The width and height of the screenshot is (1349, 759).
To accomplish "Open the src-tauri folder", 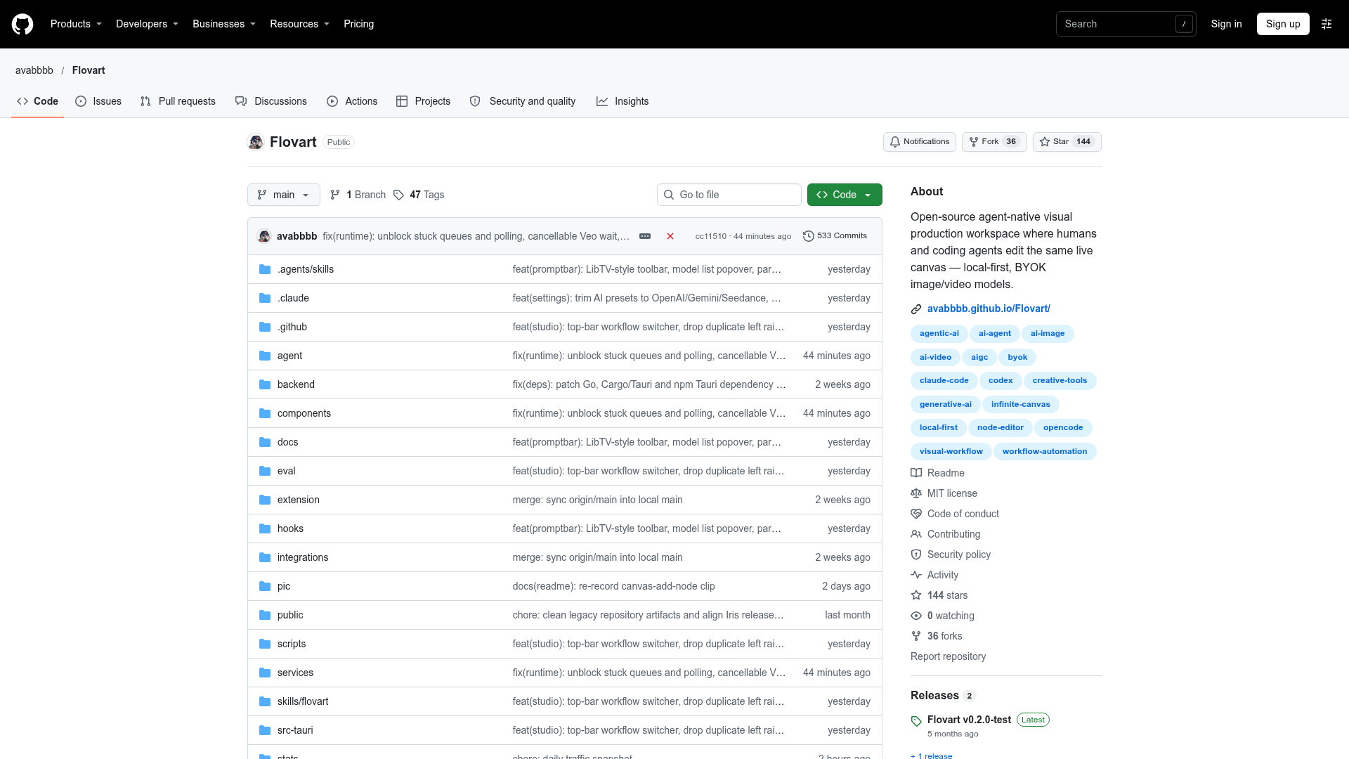I will click(295, 730).
